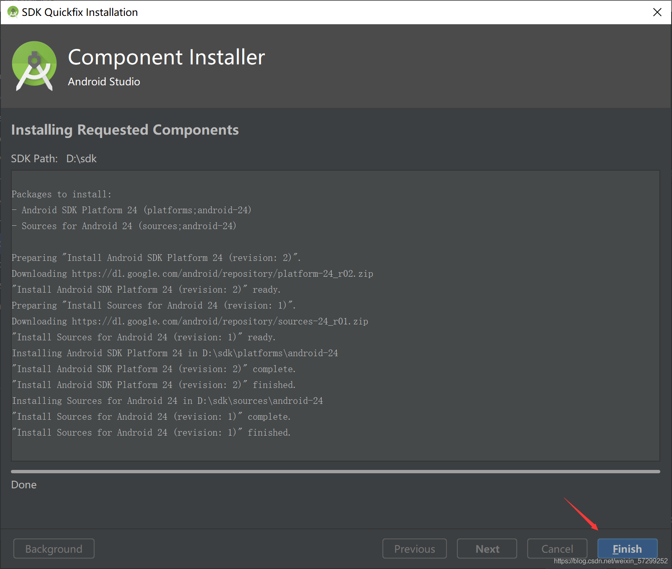Click the 'Install Android SDK Platform 24 (revision: 2) finished' line
The height and width of the screenshot is (569, 672).
[x=154, y=385]
